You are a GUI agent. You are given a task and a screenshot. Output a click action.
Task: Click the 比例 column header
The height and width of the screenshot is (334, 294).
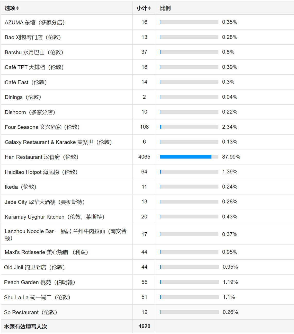pos(165,8)
